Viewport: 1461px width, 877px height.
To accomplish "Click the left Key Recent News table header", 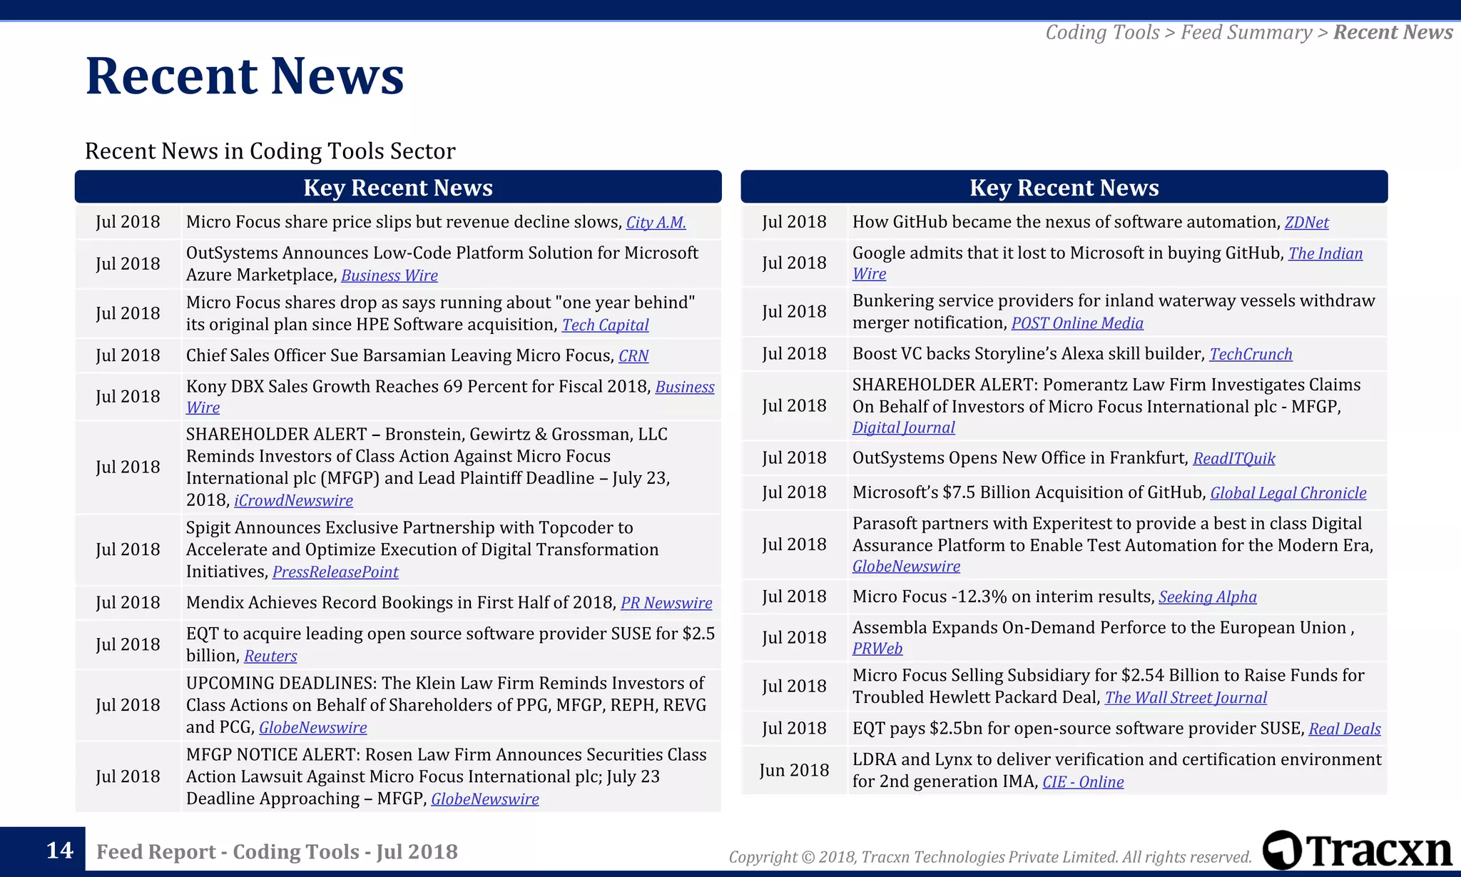I will click(398, 187).
